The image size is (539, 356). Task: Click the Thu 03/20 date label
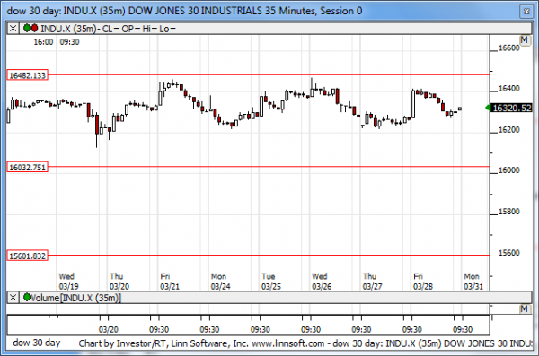point(119,282)
